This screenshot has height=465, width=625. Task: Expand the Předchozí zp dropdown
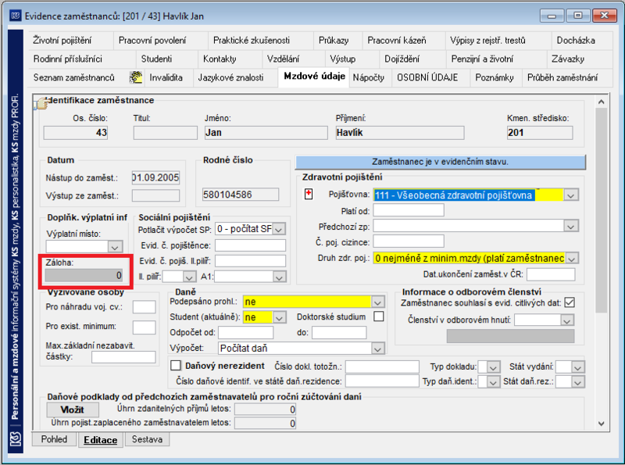[571, 226]
